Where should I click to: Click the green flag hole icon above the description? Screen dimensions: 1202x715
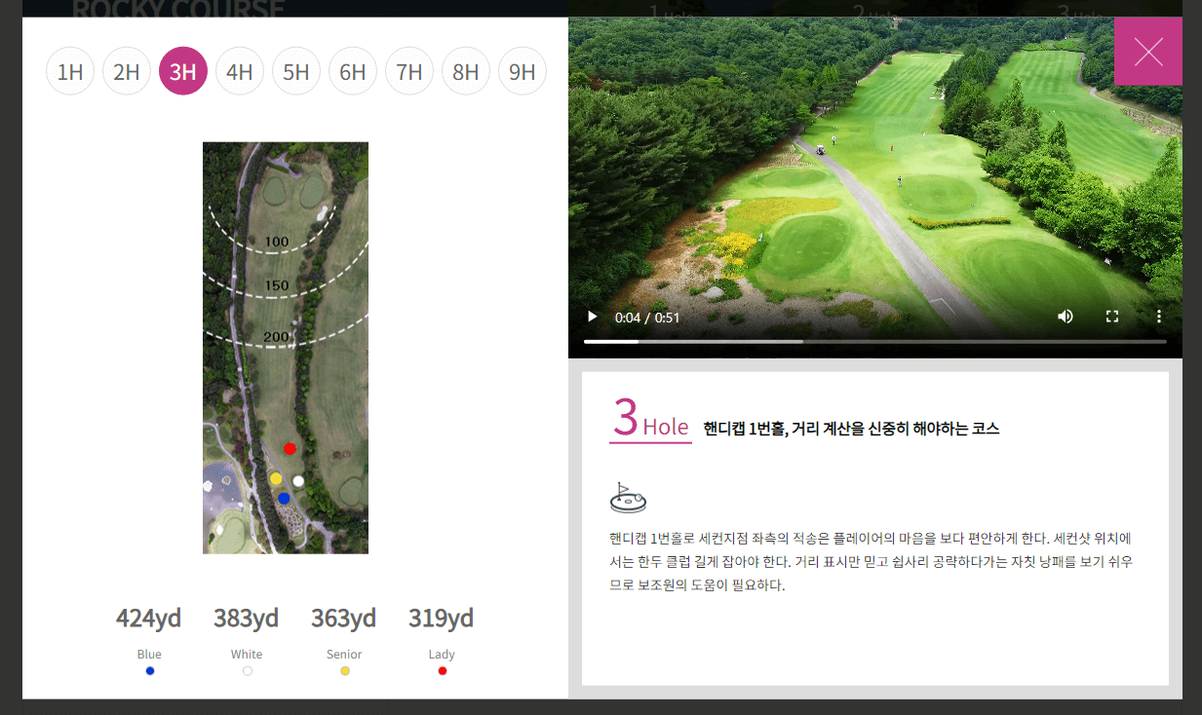click(x=628, y=497)
